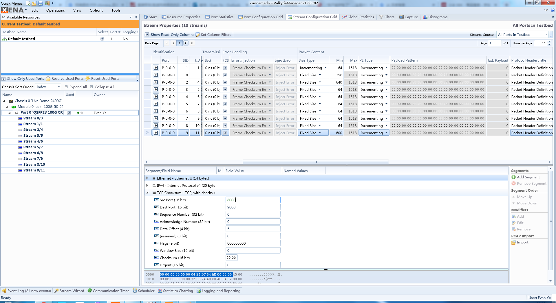556x303 pixels.
Task: Toggle Used checkbox for Port 0 QSFP28
Action: pyautogui.click(x=69, y=113)
